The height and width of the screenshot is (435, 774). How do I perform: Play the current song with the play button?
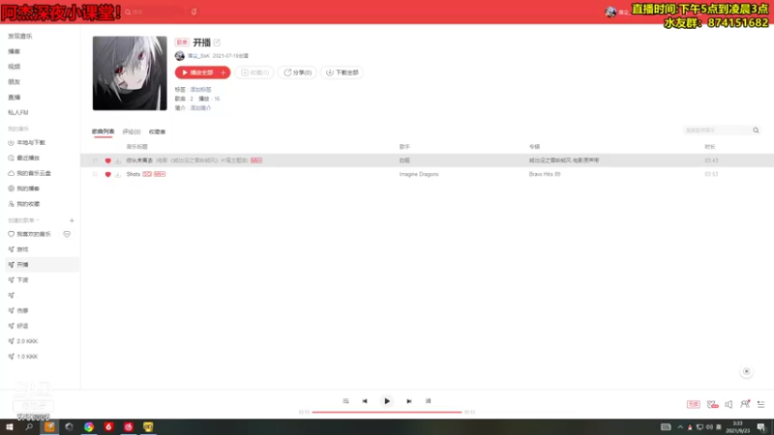tap(387, 401)
